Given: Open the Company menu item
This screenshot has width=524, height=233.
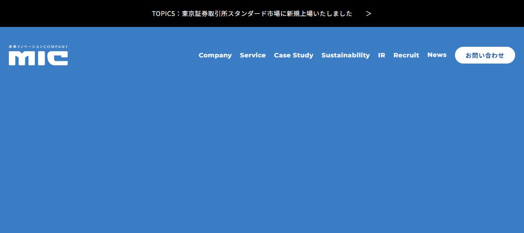Looking at the screenshot, I should click(215, 55).
